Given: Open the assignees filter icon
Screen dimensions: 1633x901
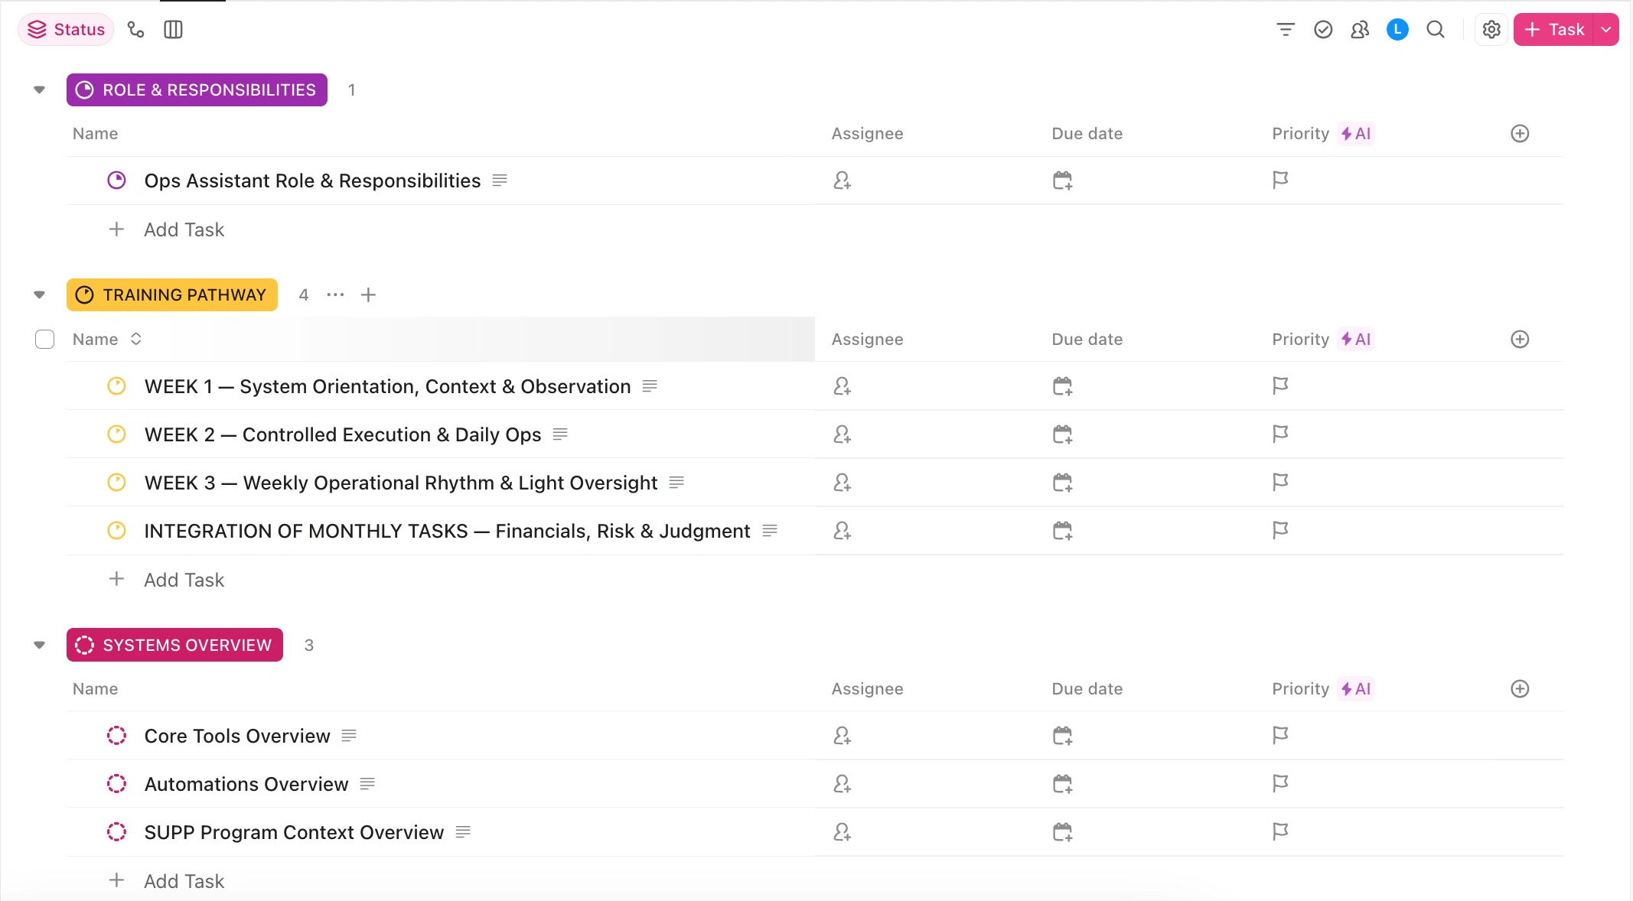Looking at the screenshot, I should pyautogui.click(x=1360, y=30).
